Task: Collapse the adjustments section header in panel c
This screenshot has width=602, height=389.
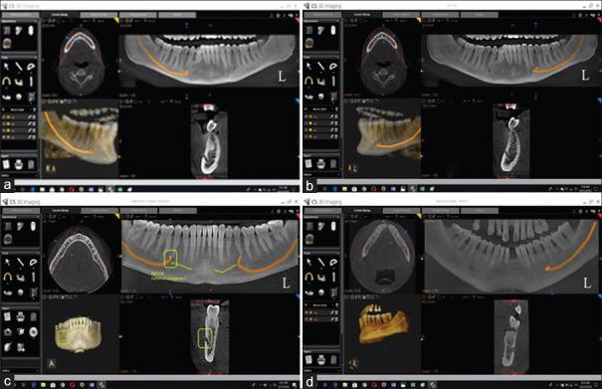Action: (x=20, y=217)
